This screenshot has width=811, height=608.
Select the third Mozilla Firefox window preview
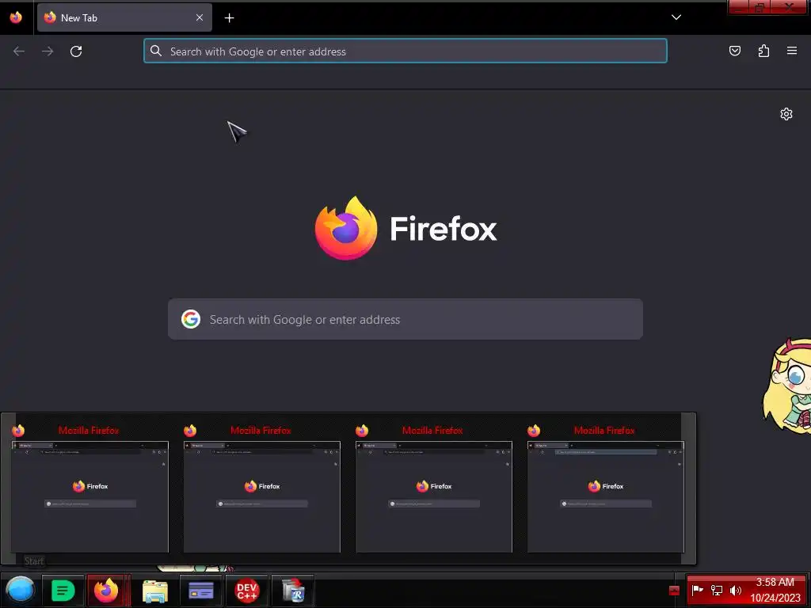(x=433, y=496)
